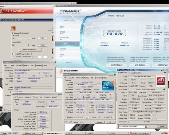Click the Show Desktop quick launch icon

point(10,133)
